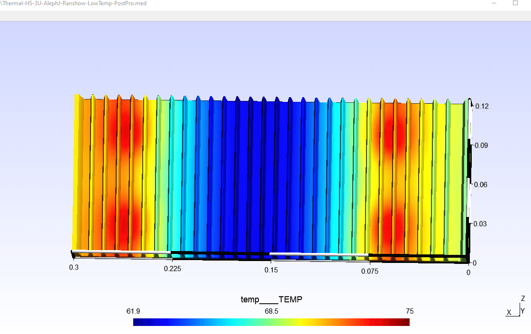Click the 0.15 horizontal axis label
The height and width of the screenshot is (334, 531).
coord(271,270)
